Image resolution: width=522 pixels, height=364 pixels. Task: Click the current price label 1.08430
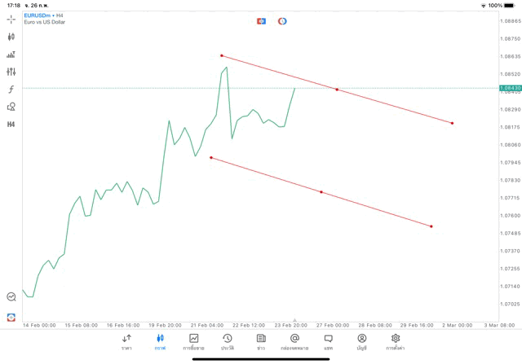(x=511, y=87)
